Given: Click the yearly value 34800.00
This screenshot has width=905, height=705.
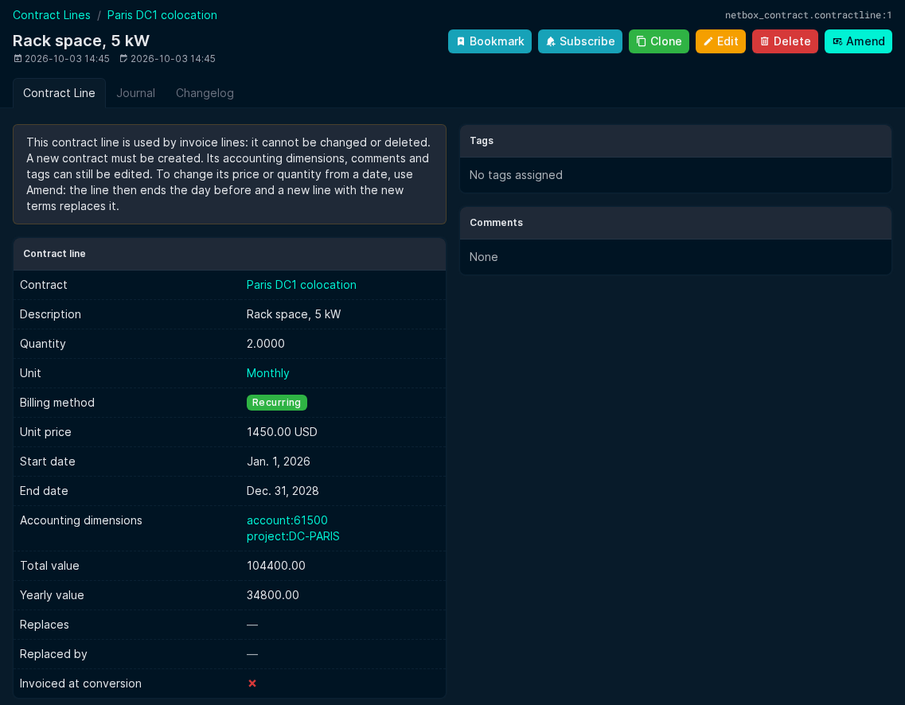Looking at the screenshot, I should (272, 595).
